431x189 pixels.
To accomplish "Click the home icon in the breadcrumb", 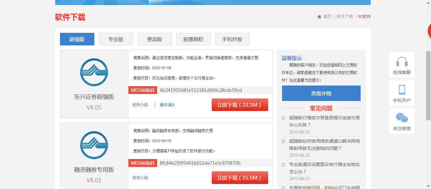I will click(319, 17).
